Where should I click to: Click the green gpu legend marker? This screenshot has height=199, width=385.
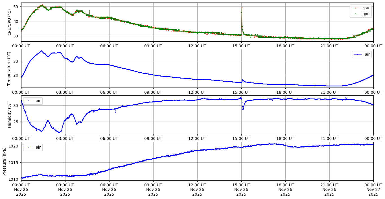point(355,14)
